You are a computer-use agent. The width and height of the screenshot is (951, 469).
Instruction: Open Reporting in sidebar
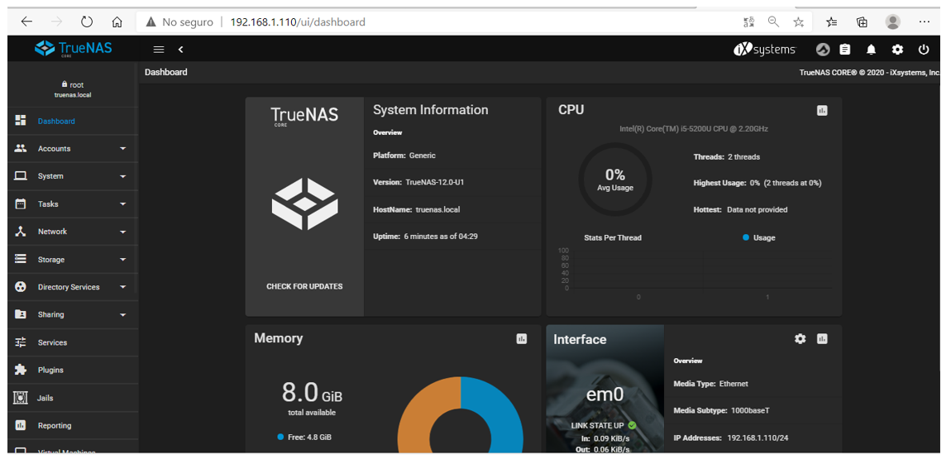coord(73,425)
